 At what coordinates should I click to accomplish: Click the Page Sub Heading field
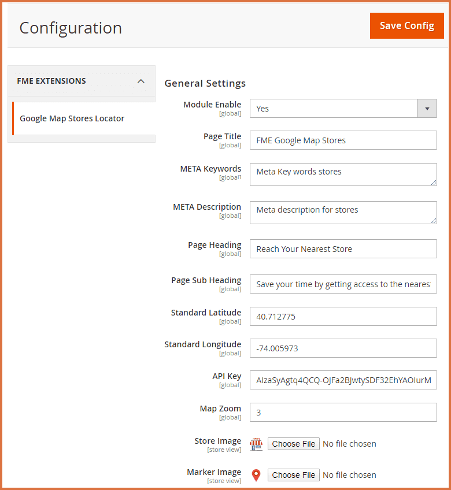coord(343,284)
